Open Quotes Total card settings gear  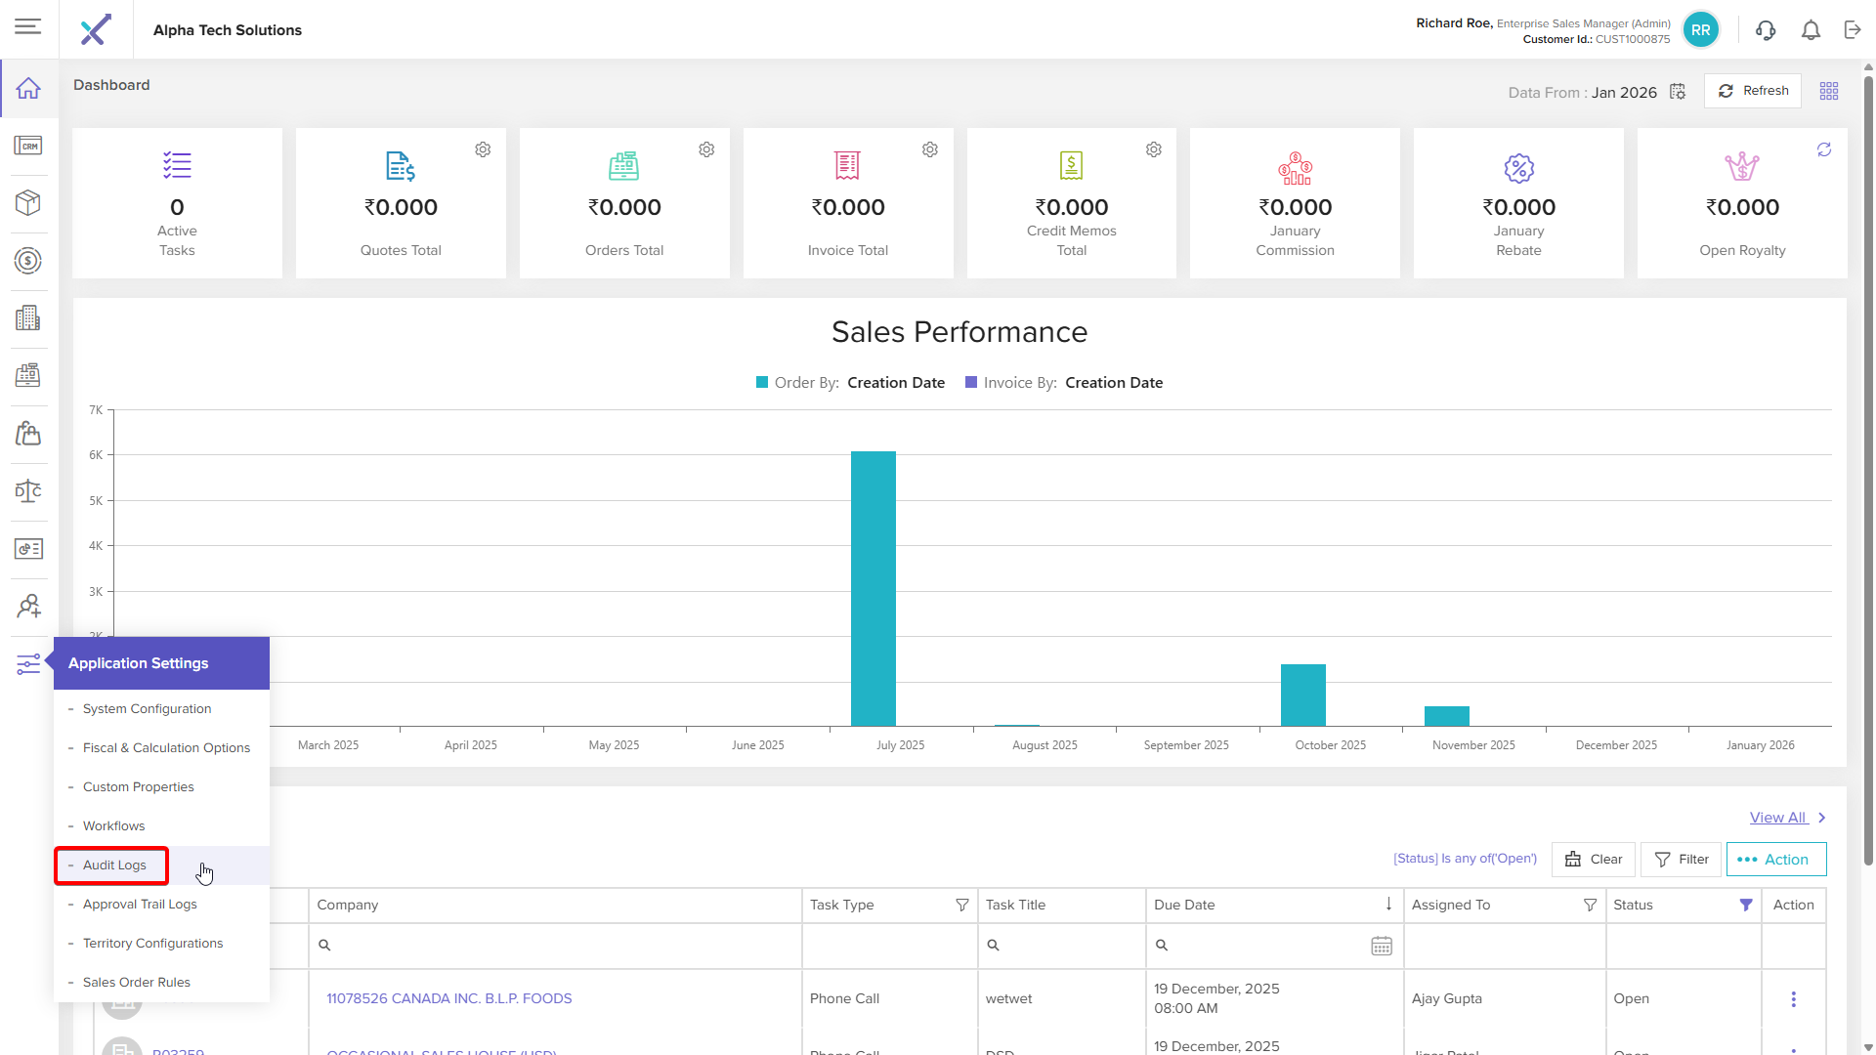(483, 149)
